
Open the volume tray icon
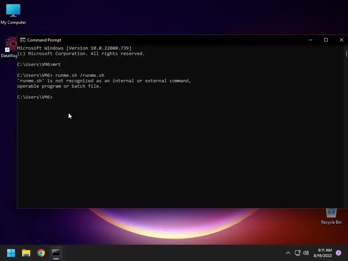pos(306,253)
